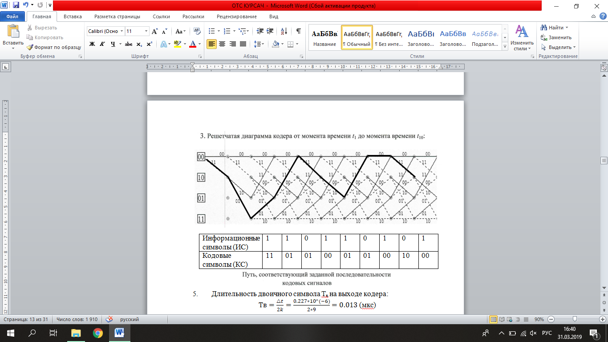The width and height of the screenshot is (608, 342).
Task: Click the zoom slider in status bar
Action: tap(575, 319)
